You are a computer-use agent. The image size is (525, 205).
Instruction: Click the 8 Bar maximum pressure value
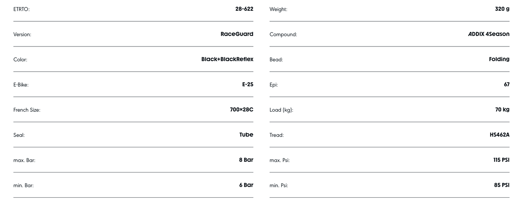pos(246,160)
